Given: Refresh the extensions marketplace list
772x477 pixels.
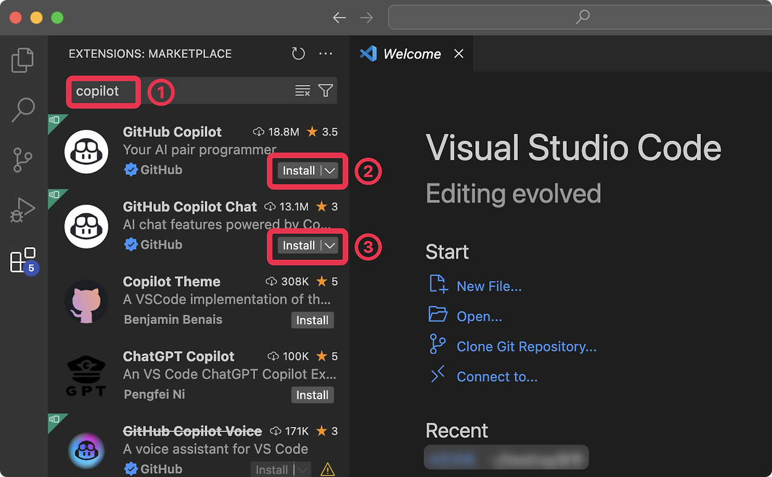Looking at the screenshot, I should point(298,53).
